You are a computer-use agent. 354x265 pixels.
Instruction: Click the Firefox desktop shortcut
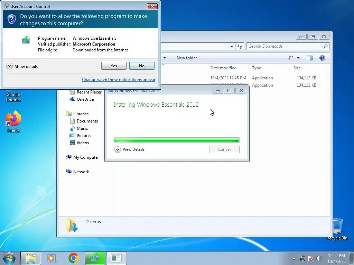(x=13, y=122)
